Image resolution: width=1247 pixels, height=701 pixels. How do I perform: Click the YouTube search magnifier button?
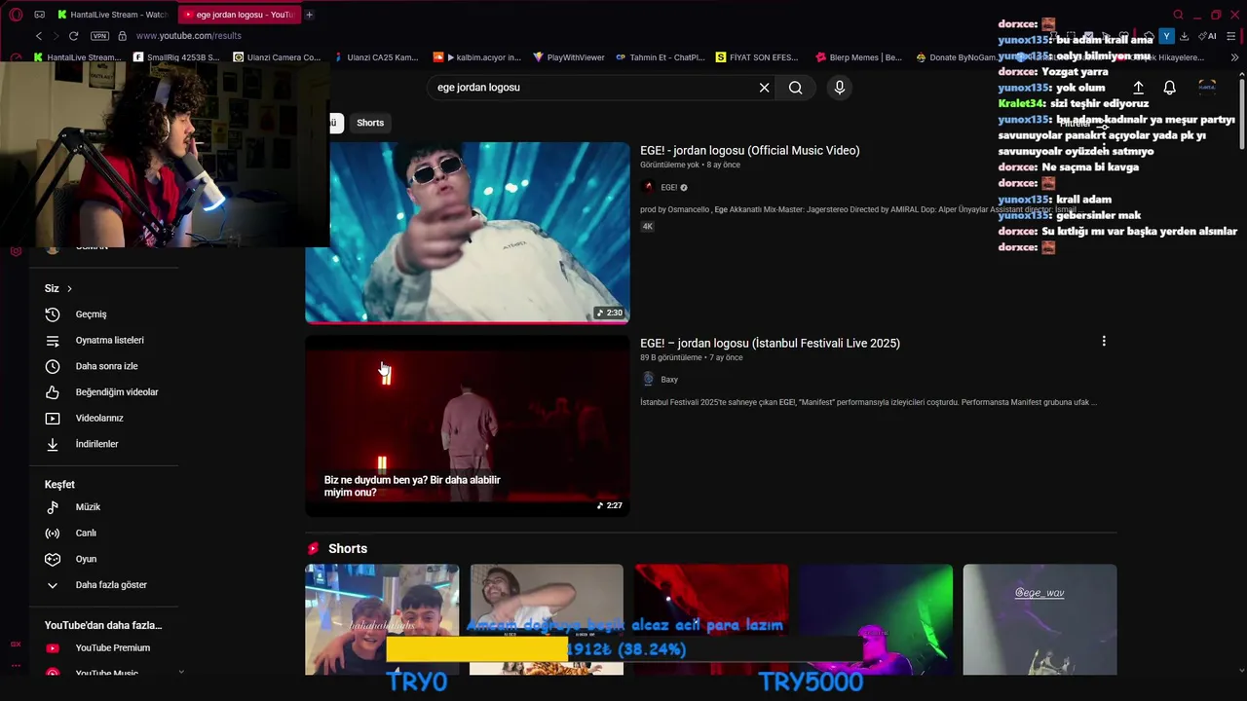point(796,88)
